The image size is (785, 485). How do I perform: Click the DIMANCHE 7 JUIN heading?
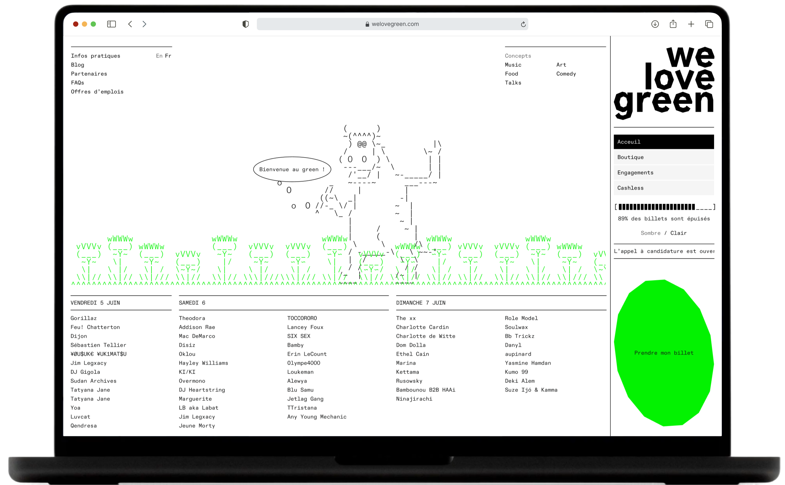[420, 303]
